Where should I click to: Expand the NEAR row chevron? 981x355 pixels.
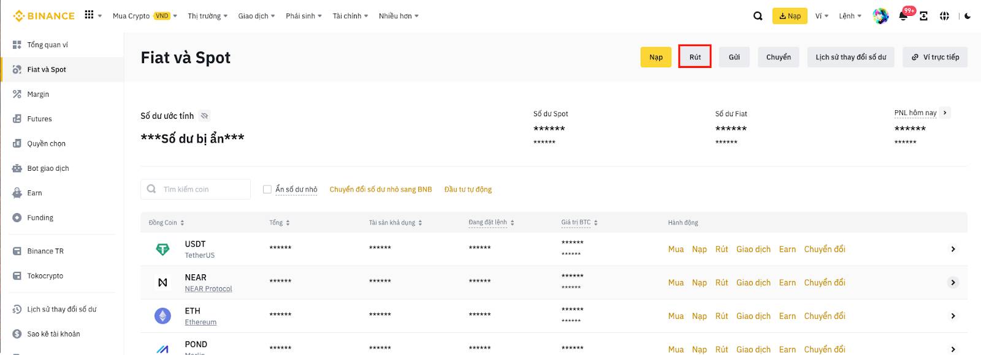click(x=953, y=282)
